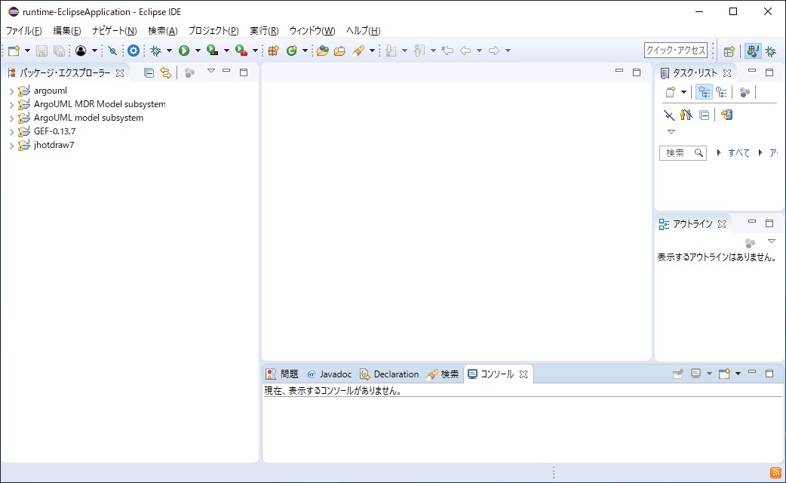Open the Outline view menu triangle

(x=772, y=241)
